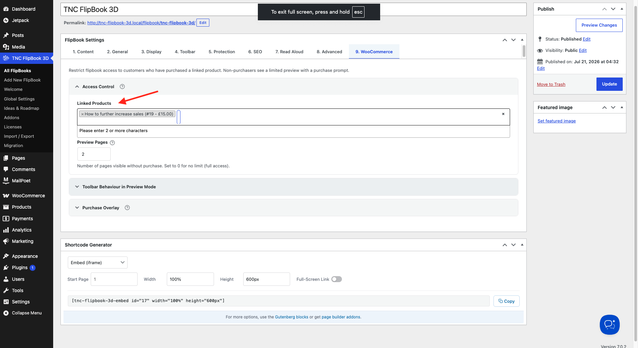Toggle the Publish panel triangle
Screen dimensions: 638x348
622,9
